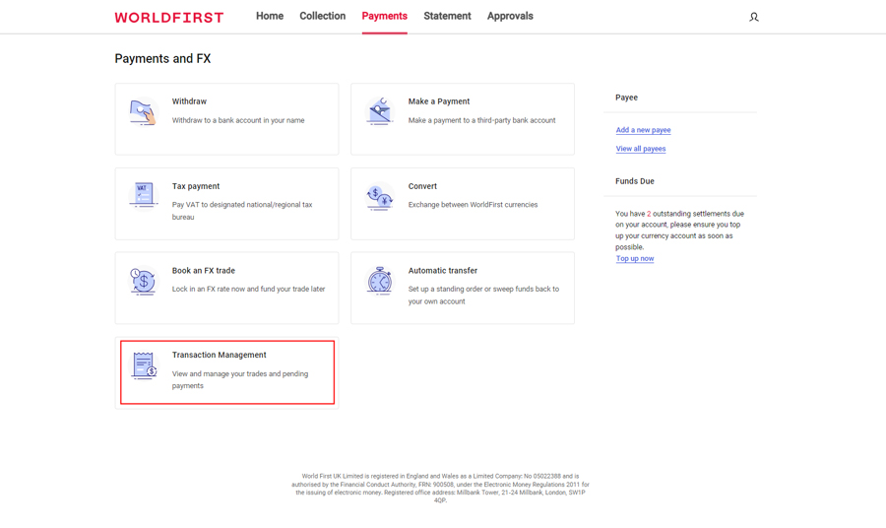The image size is (886, 528).
Task: Click the Make a Payment icon
Action: tap(380, 111)
